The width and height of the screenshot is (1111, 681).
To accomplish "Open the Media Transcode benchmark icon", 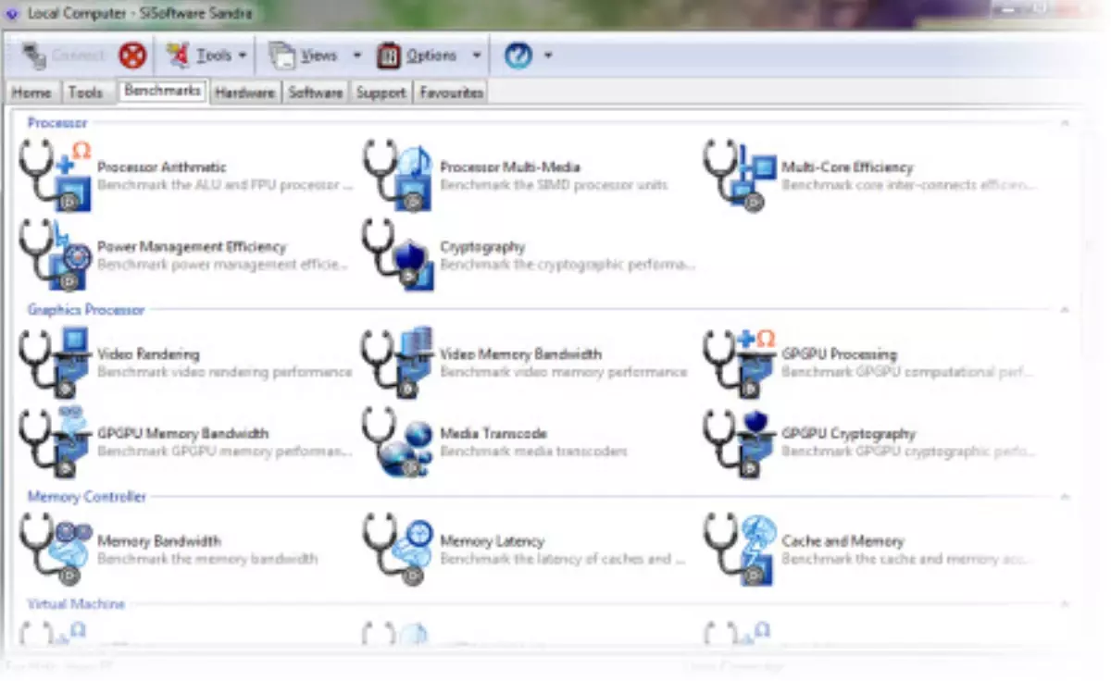I will 398,442.
